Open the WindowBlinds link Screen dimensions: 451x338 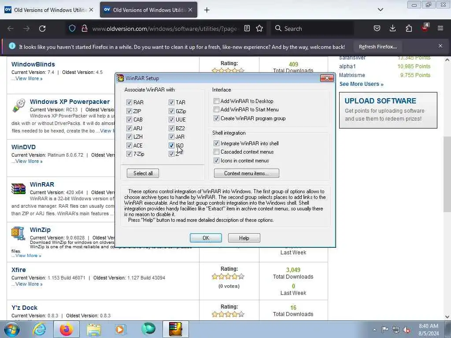tap(33, 64)
